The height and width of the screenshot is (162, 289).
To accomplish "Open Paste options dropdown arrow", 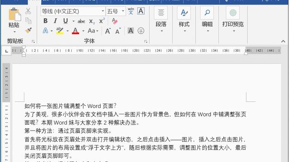I will 14,32.
